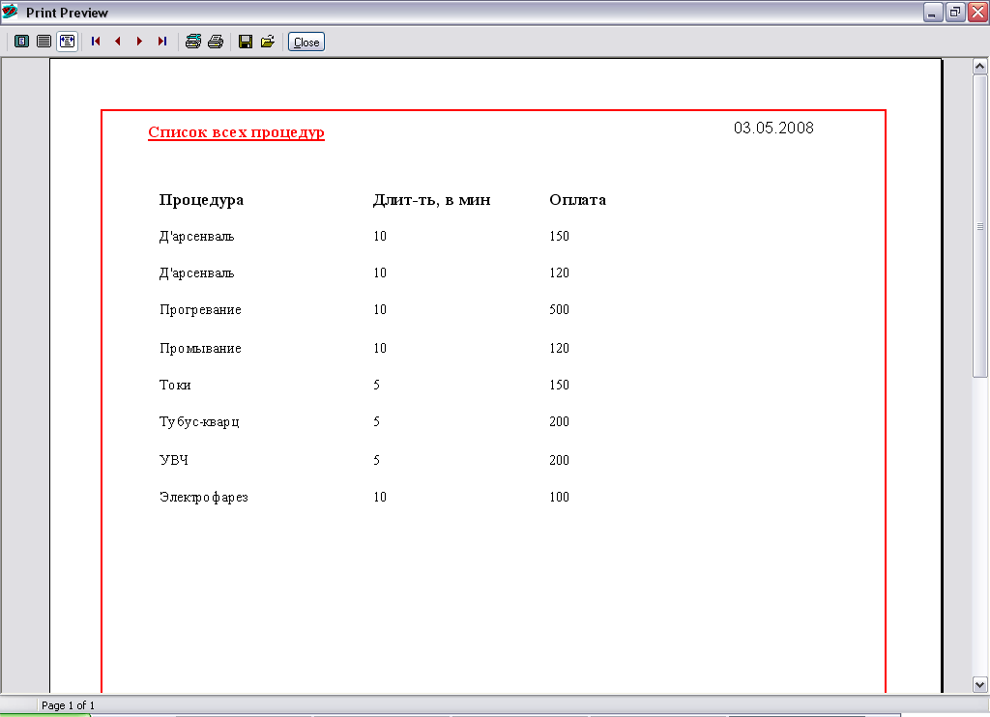The image size is (990, 717).
Task: Close the print preview with Close button
Action: point(306,42)
